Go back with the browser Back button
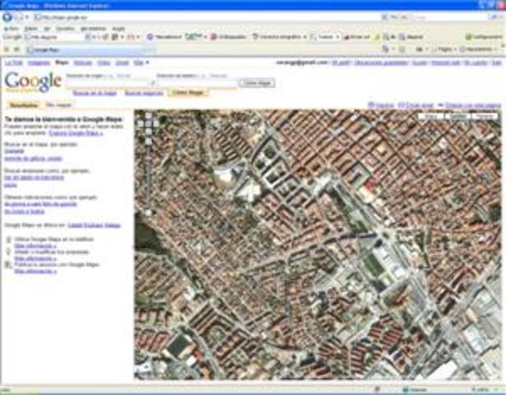 7,16
